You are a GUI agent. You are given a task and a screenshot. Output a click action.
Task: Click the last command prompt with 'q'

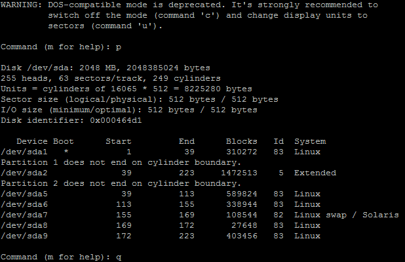(x=61, y=257)
